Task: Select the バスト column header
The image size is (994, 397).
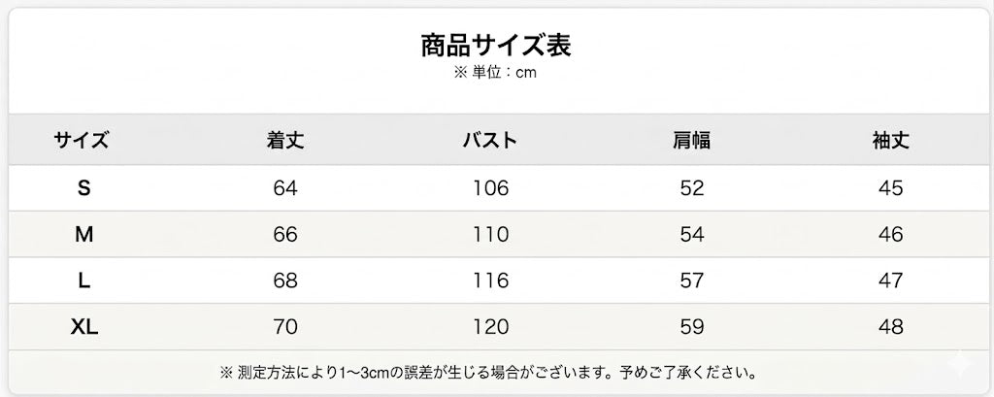Action: (490, 140)
